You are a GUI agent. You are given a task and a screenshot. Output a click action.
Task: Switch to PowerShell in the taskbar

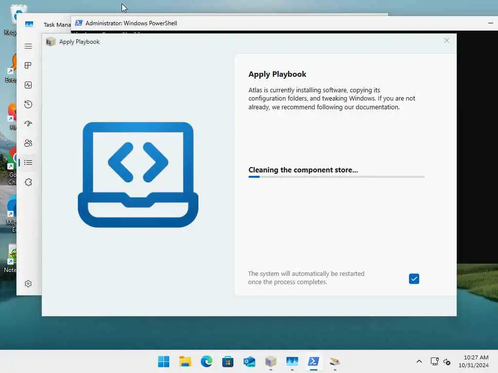click(314, 361)
